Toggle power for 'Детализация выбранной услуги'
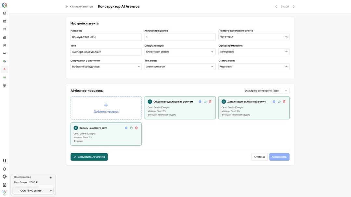 point(279,102)
